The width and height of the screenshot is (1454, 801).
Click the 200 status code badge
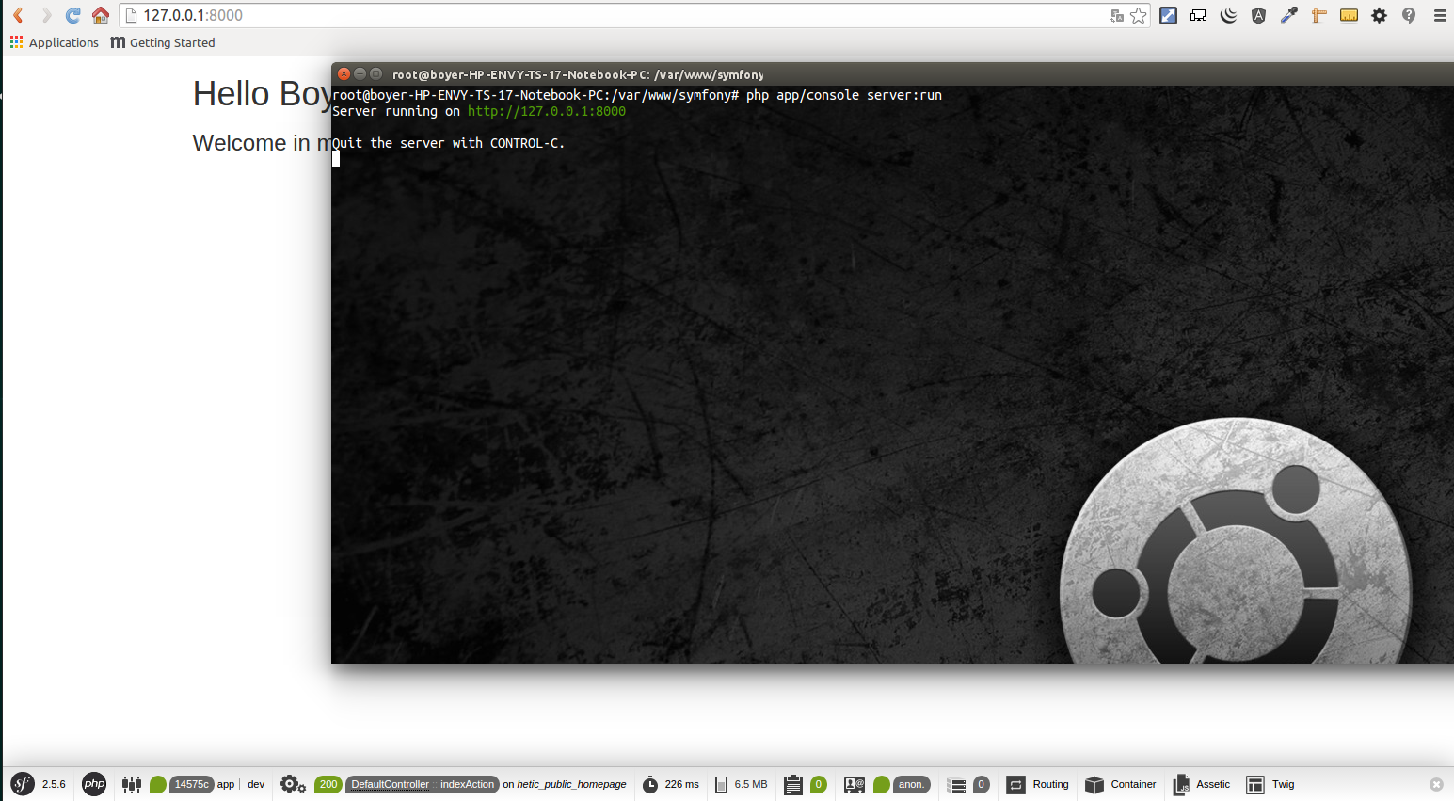coord(328,784)
